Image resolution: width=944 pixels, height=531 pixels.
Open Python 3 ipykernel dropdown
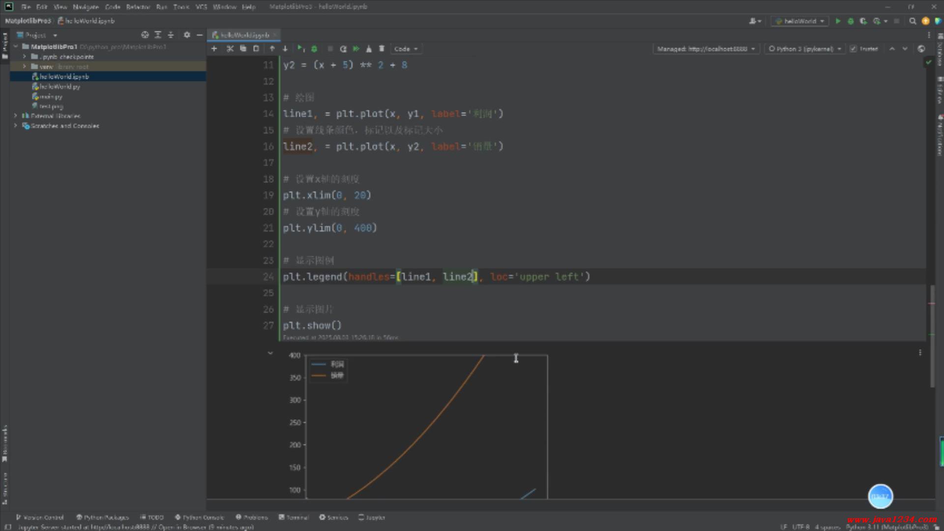coord(805,49)
